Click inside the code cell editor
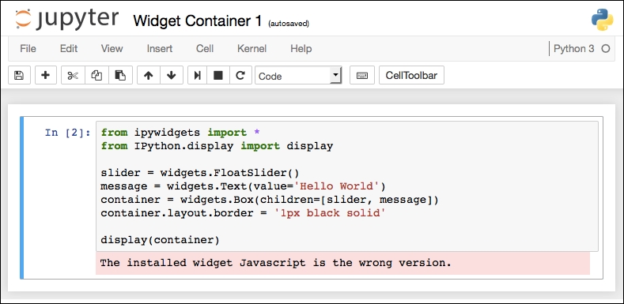624x304 pixels. coord(346,186)
